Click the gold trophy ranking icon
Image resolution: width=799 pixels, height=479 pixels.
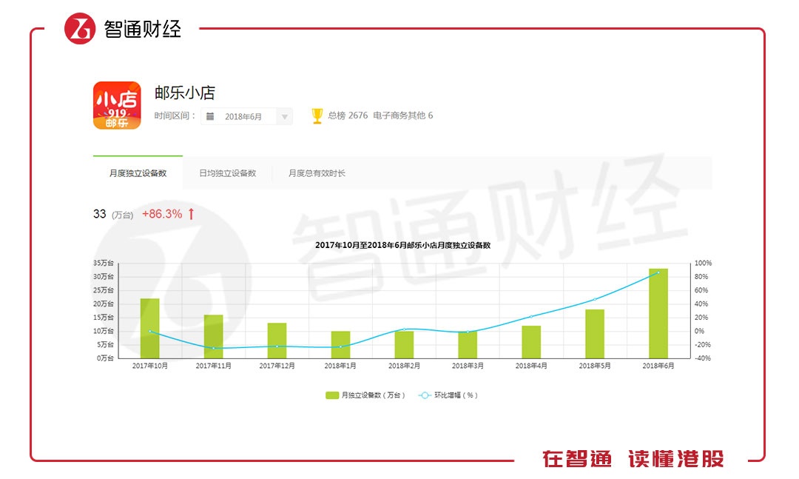317,115
